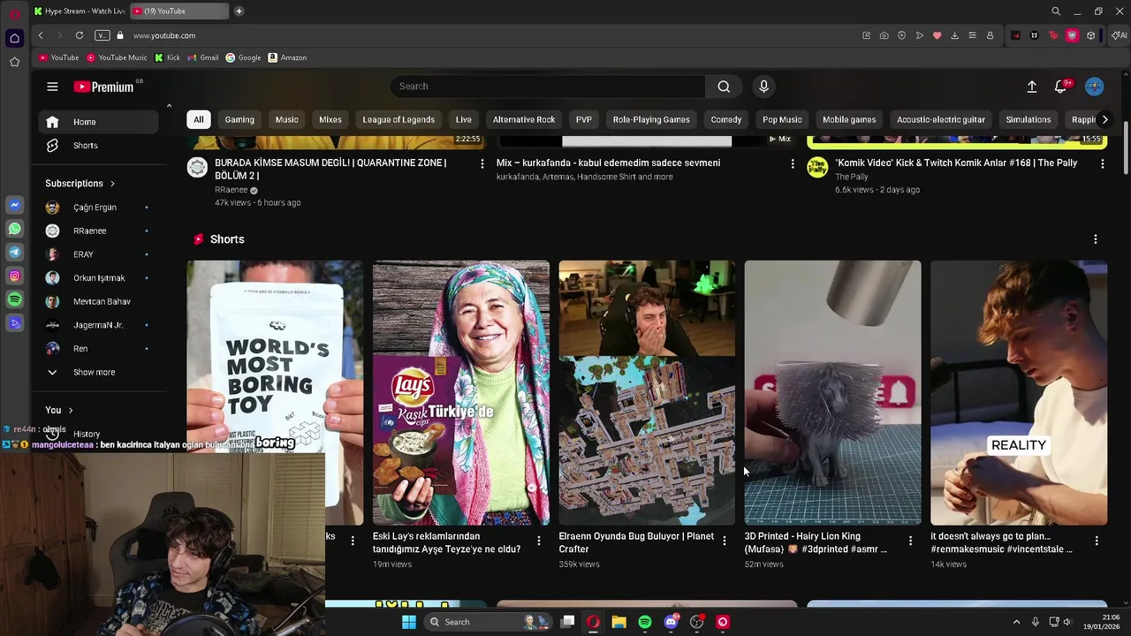Go back to previous page
Screen dimensions: 1131x636
tap(41, 35)
